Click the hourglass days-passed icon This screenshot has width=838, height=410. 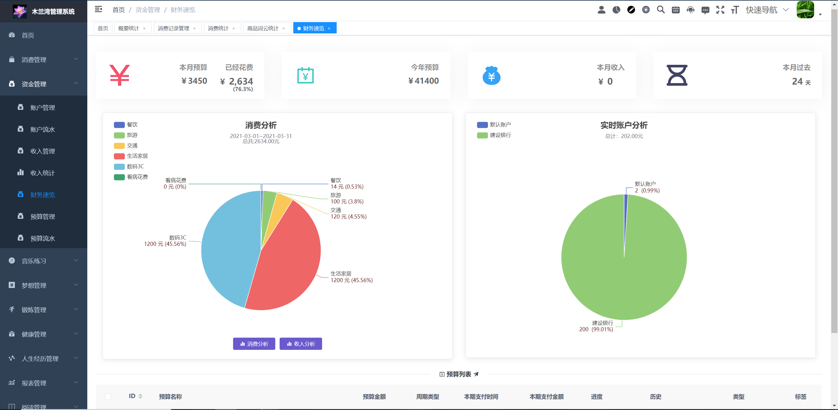click(x=677, y=75)
